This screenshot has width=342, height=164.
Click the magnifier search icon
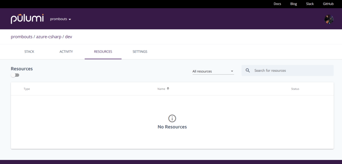pos(248,71)
